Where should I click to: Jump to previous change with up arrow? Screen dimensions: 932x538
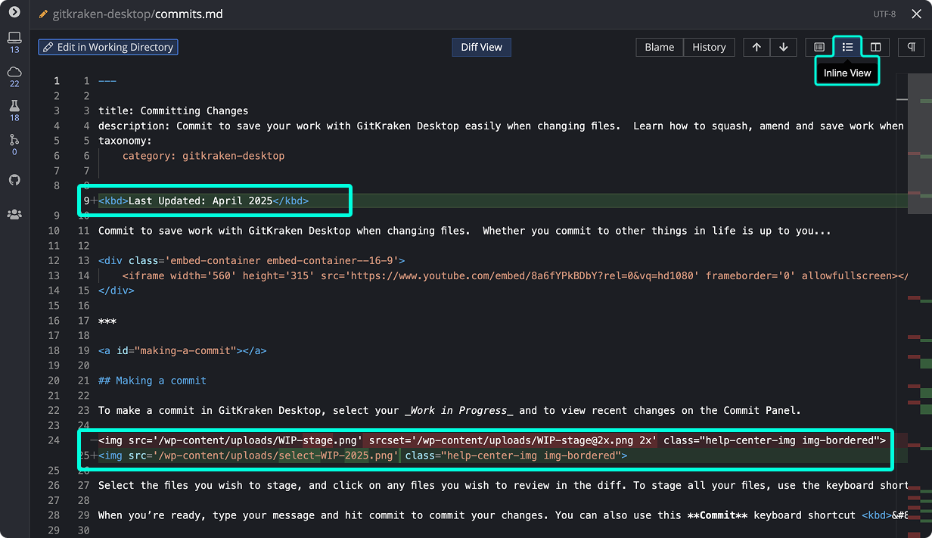coord(756,47)
